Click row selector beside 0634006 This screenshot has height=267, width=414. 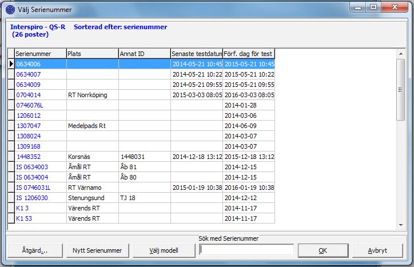pyautogui.click(x=11, y=64)
